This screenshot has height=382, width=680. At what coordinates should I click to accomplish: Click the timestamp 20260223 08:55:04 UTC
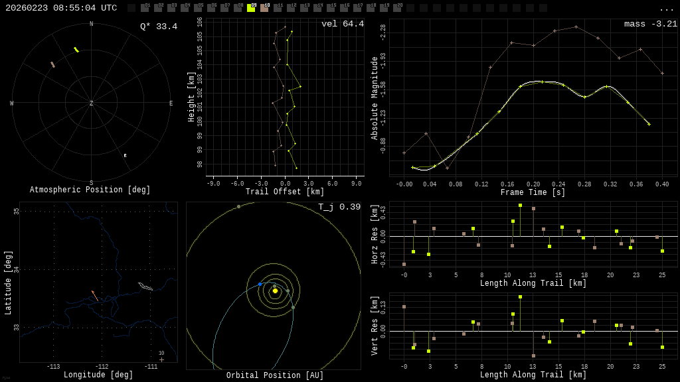(61, 8)
